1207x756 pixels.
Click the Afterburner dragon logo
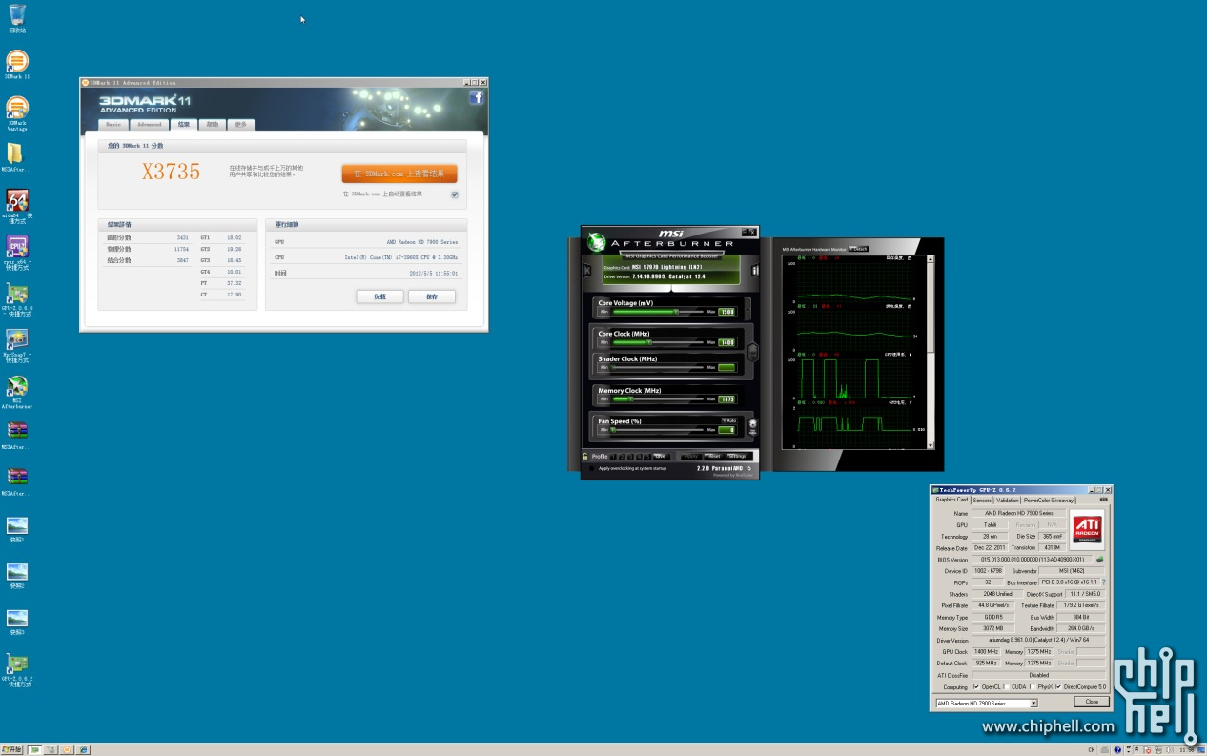[x=597, y=242]
